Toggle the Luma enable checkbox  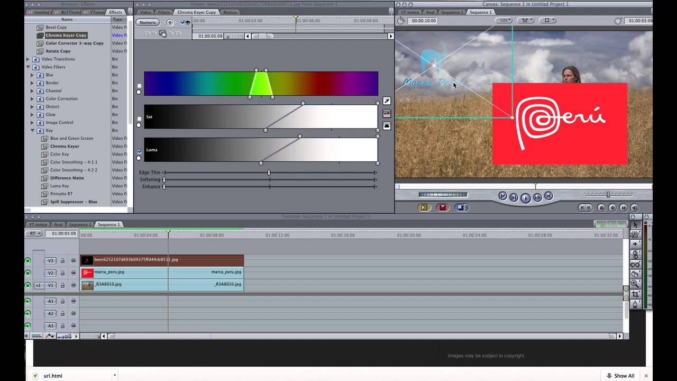coord(139,151)
